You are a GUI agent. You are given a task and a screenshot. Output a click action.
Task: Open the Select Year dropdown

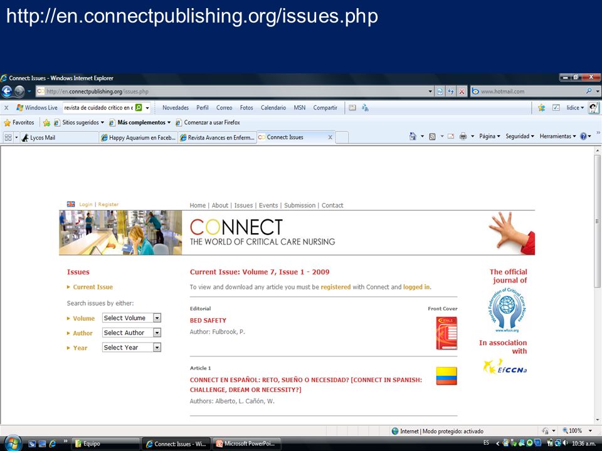(x=132, y=348)
